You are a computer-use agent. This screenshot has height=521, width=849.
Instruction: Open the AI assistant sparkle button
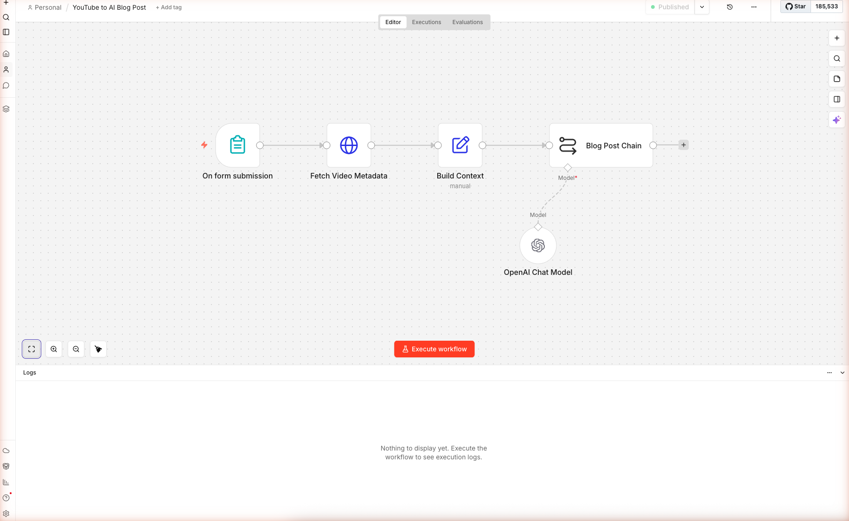point(836,120)
